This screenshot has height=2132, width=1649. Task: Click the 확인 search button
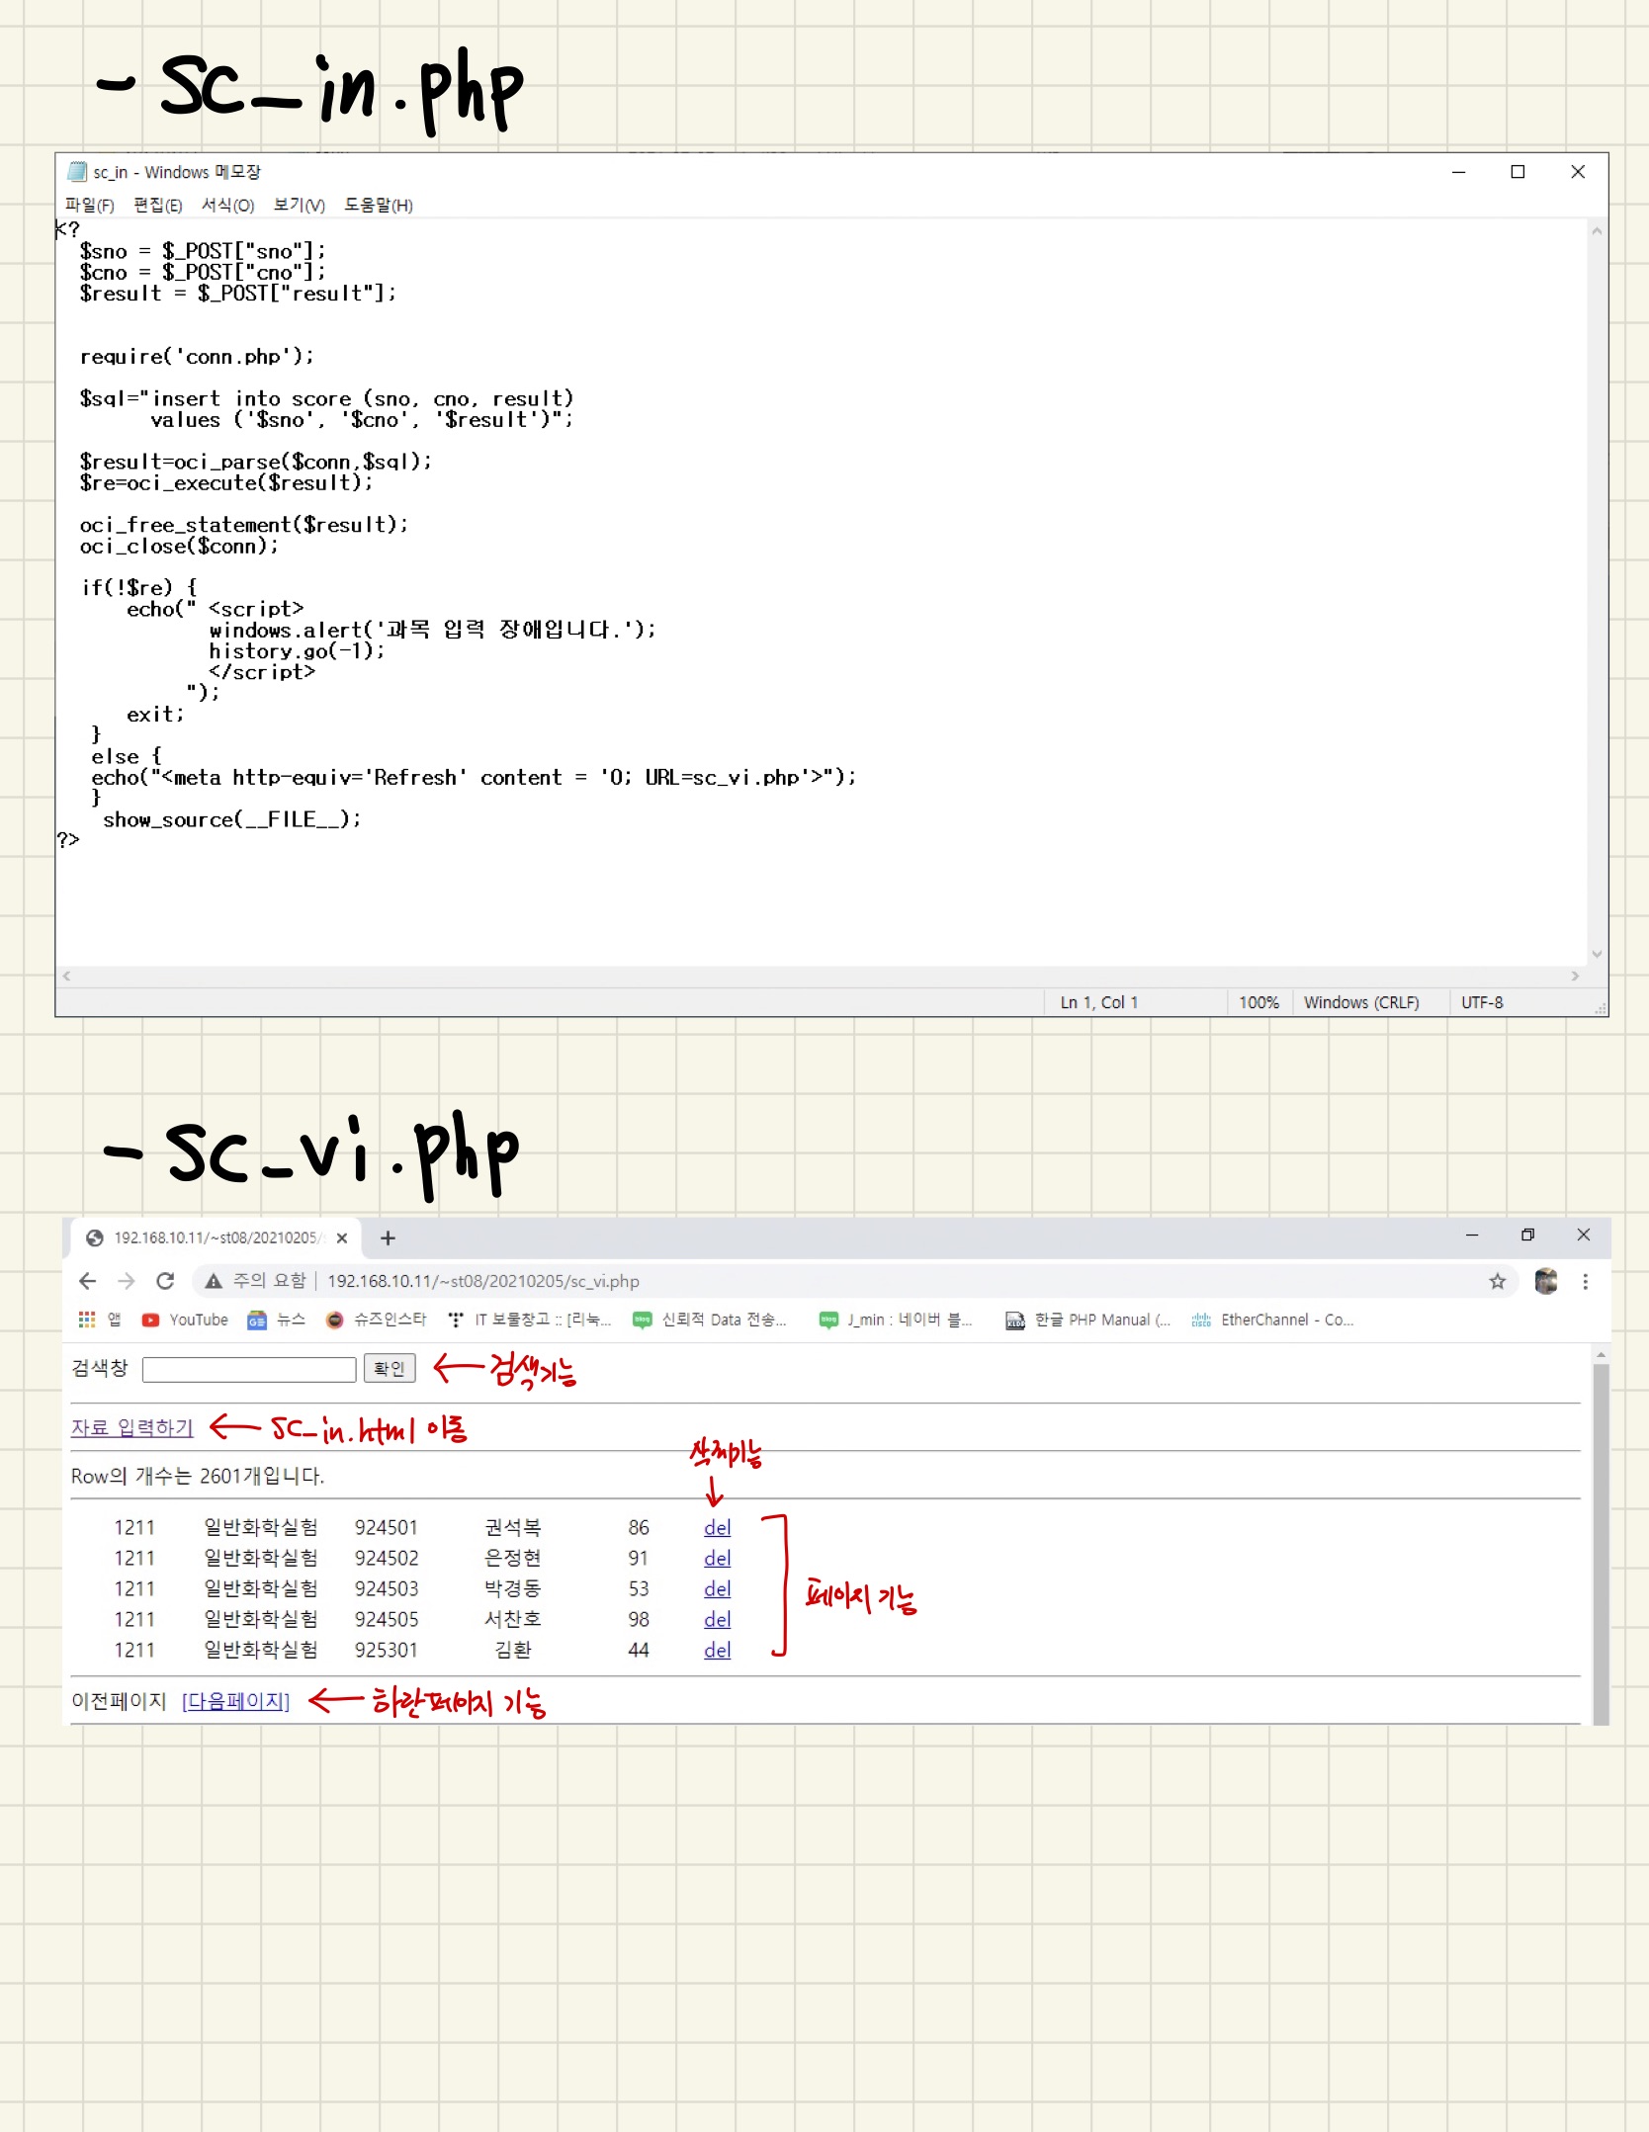[390, 1369]
